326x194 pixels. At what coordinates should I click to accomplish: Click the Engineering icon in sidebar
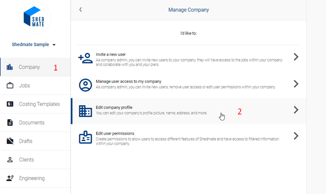(x=10, y=178)
